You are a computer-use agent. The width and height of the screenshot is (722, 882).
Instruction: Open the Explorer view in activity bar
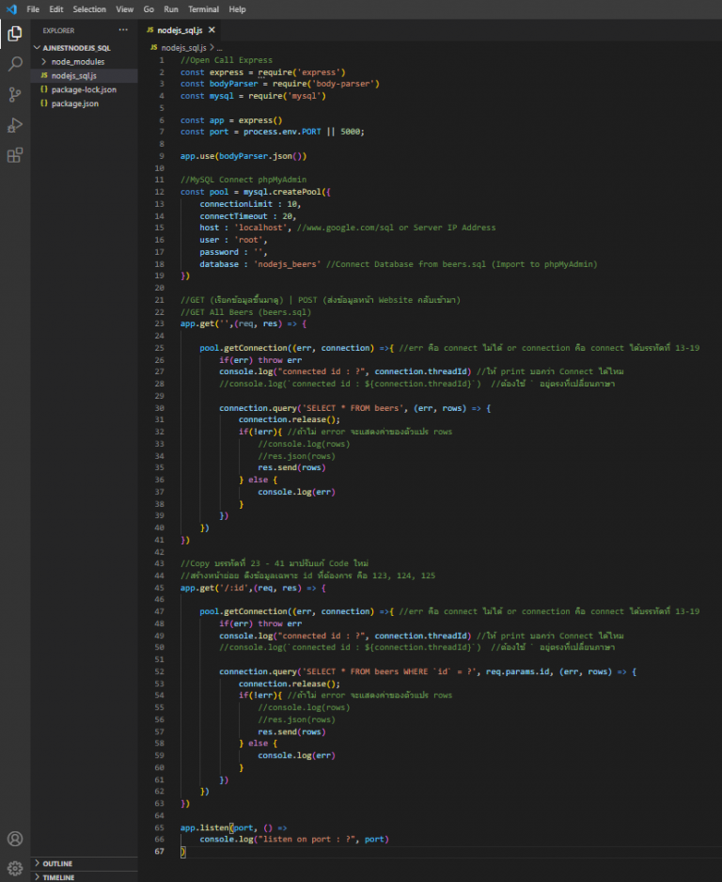pos(15,35)
